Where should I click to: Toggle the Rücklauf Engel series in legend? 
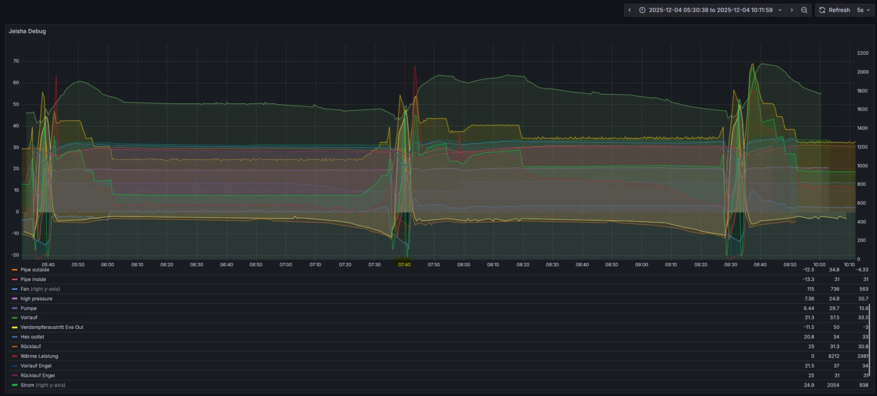(38, 375)
